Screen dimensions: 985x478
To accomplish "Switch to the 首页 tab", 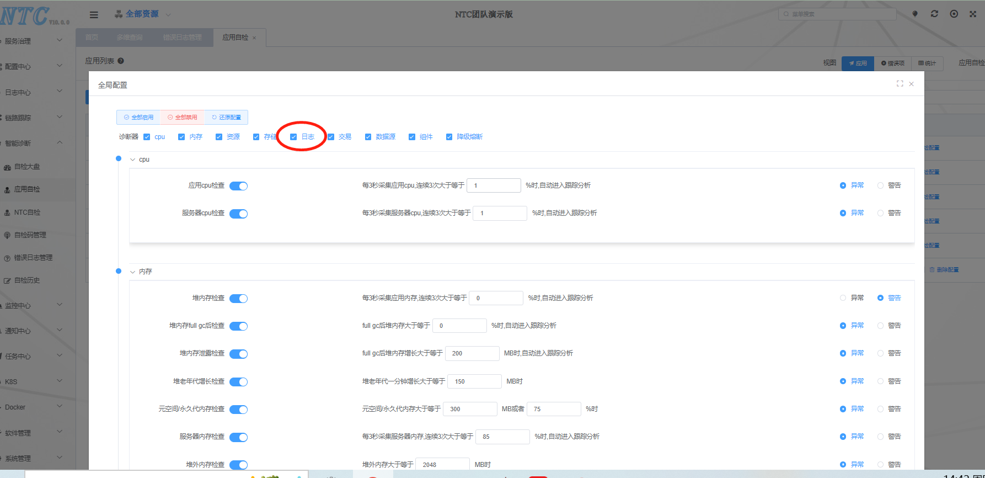I will [x=92, y=38].
